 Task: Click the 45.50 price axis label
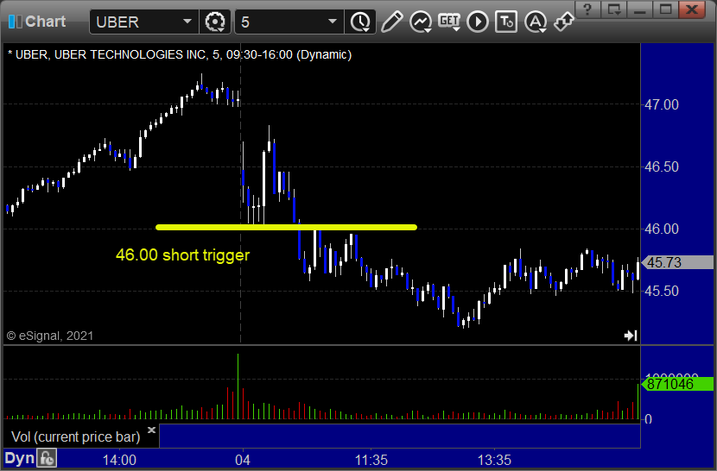(x=661, y=291)
